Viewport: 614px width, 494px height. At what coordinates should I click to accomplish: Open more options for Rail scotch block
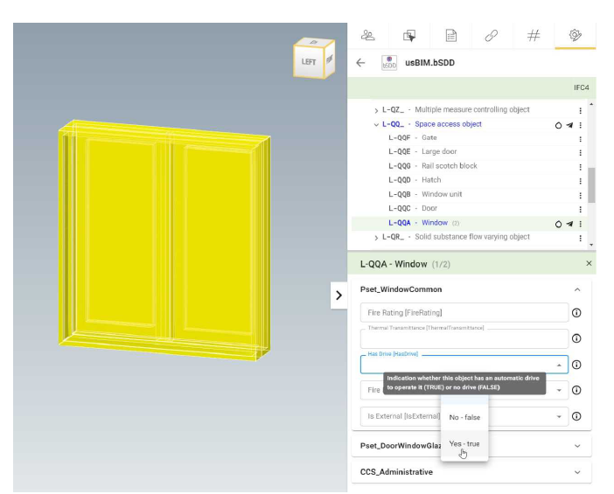580,167
